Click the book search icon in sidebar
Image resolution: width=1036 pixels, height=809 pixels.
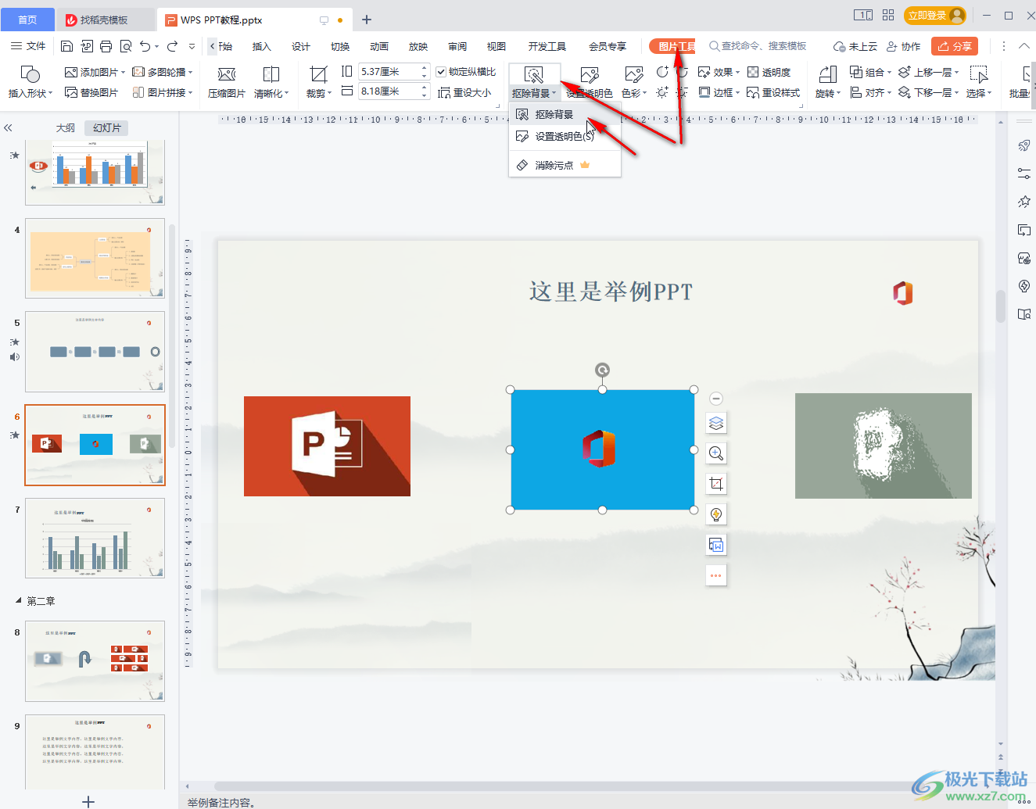1023,314
